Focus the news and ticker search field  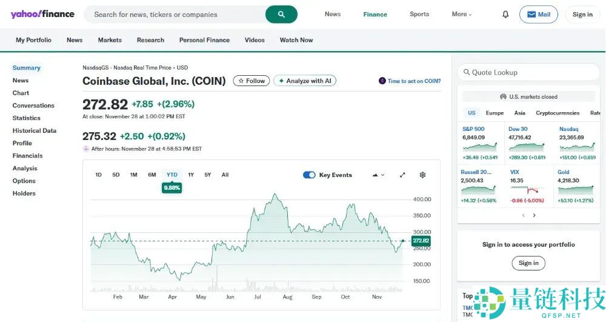click(175, 15)
